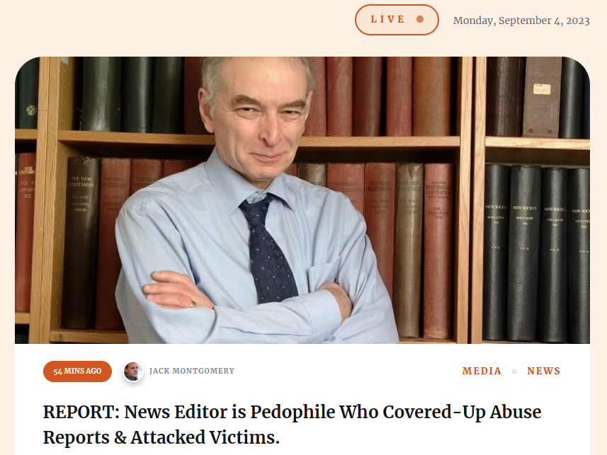This screenshot has width=607, height=455.
Task: Click the gold ring on the man's hand
Action: pyautogui.click(x=193, y=304)
